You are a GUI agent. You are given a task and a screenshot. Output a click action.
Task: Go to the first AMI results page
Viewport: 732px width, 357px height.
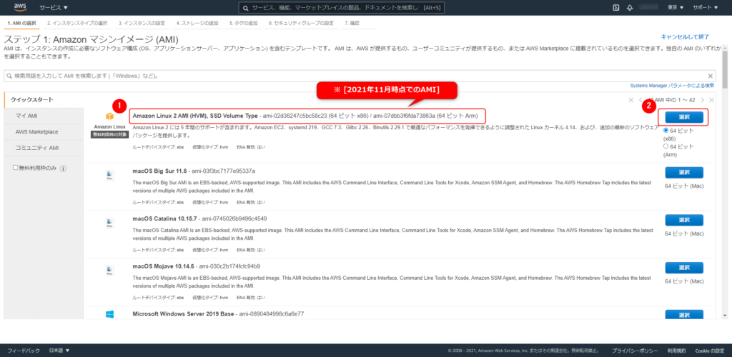pos(631,100)
